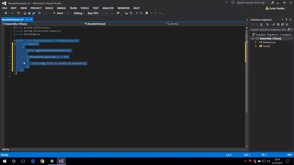Start debugging with the Start button

point(58,13)
